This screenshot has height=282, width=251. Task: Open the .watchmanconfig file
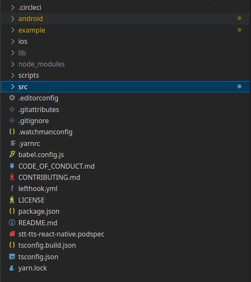click(x=45, y=132)
